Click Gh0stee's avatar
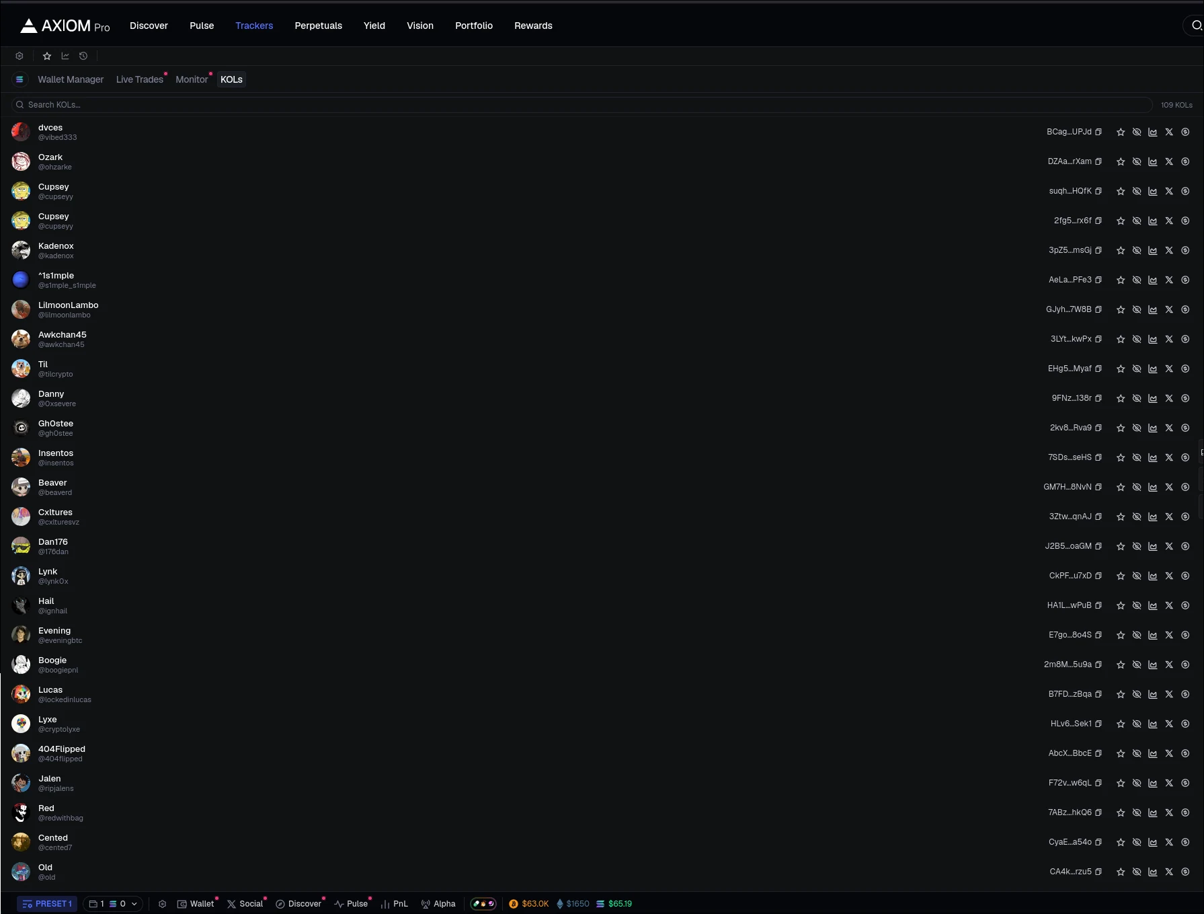Viewport: 1204px width, 914px height. tap(21, 428)
